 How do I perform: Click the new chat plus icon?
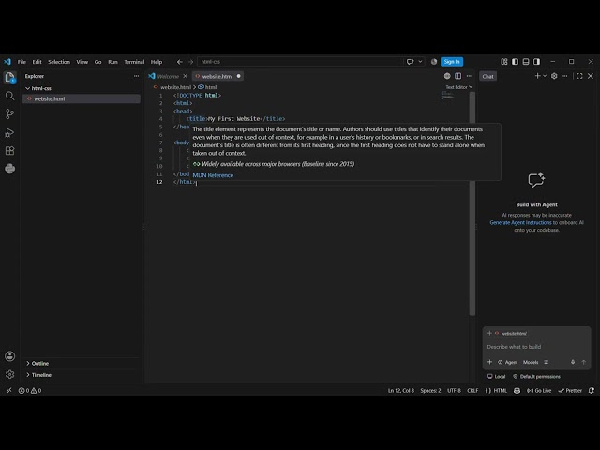pyautogui.click(x=537, y=76)
